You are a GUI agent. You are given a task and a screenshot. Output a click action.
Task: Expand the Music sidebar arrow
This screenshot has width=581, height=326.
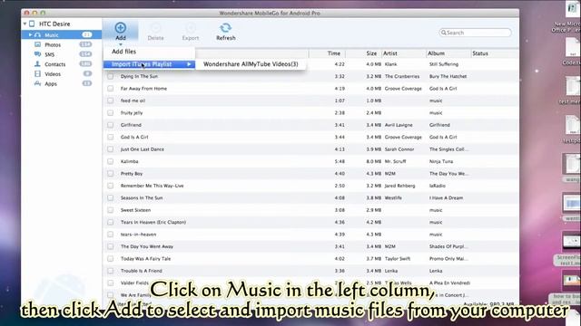[30, 34]
